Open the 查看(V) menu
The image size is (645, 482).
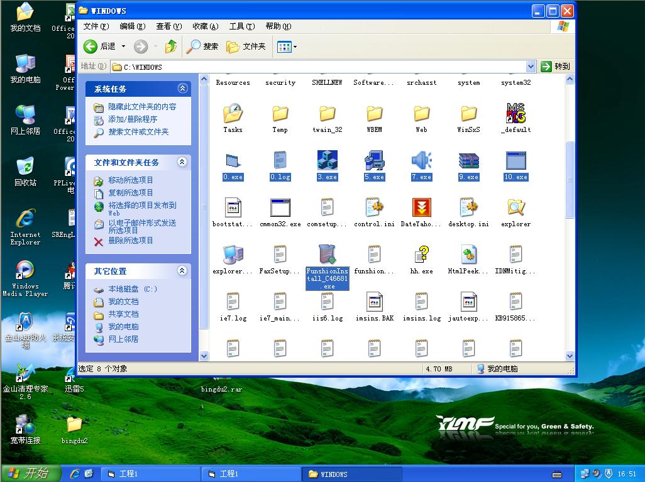coord(168,26)
